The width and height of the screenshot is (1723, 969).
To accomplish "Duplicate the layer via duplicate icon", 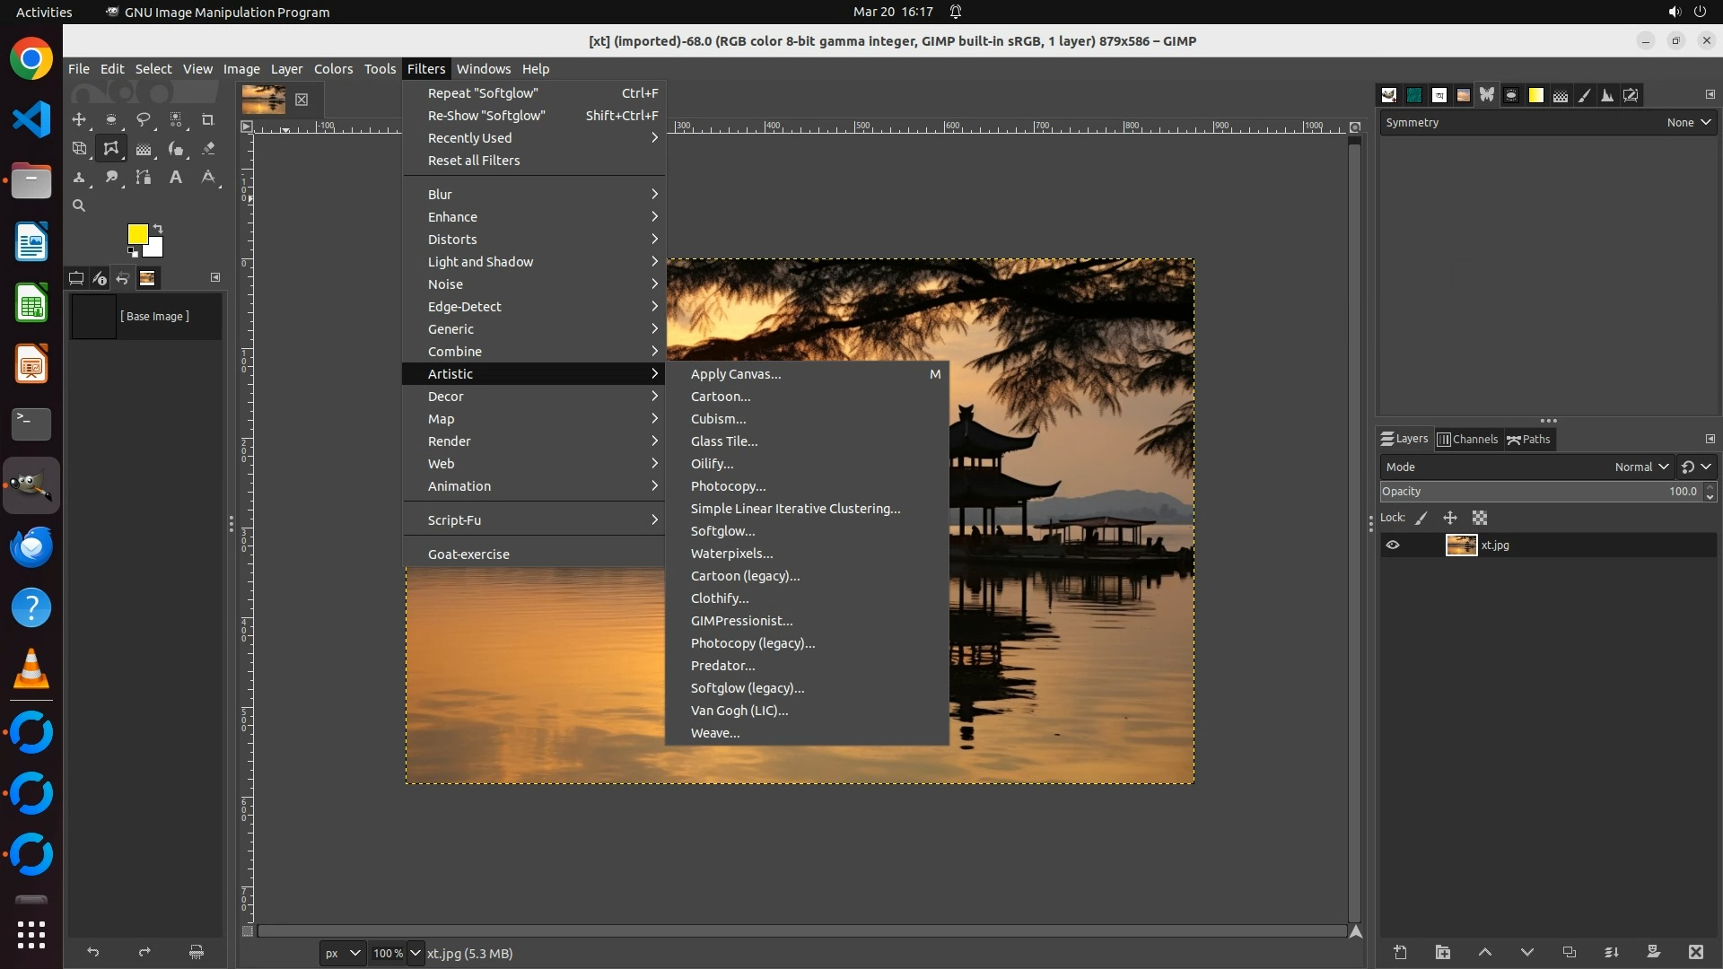I will [x=1569, y=952].
